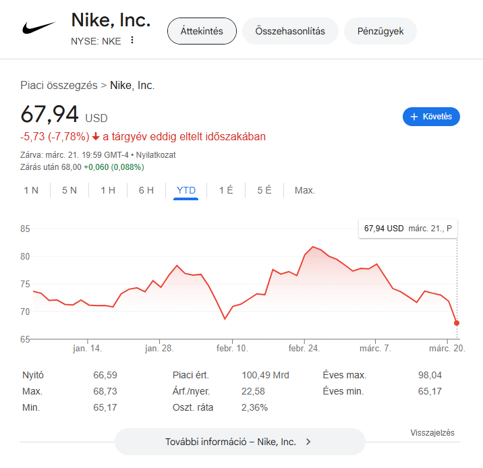Click the Piaci összegzés breadcrumb link
Image resolution: width=483 pixels, height=468 pixels.
coord(59,86)
